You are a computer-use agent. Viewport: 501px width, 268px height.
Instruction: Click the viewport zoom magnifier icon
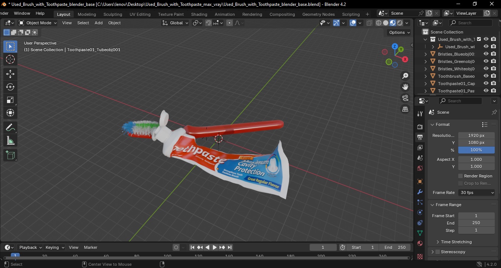coord(405,76)
